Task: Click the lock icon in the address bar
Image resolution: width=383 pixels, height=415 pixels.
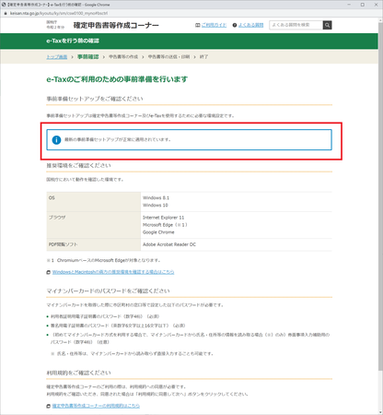Action: click(6, 13)
